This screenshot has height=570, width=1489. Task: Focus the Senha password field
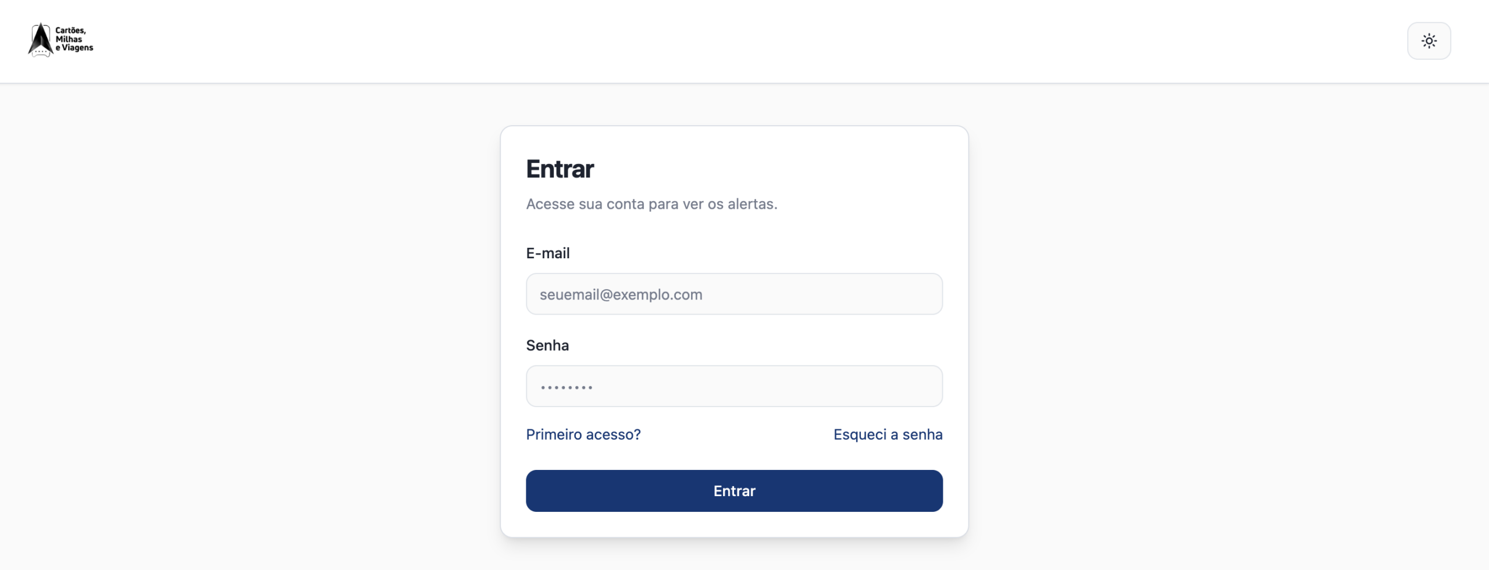coord(734,386)
